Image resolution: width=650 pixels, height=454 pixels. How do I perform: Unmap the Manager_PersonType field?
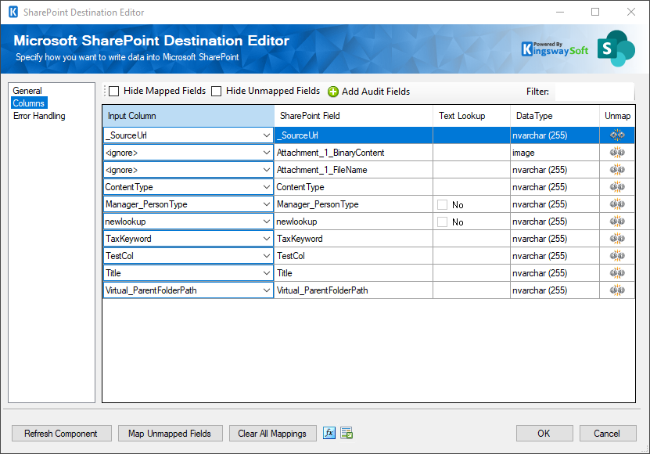[x=617, y=204]
